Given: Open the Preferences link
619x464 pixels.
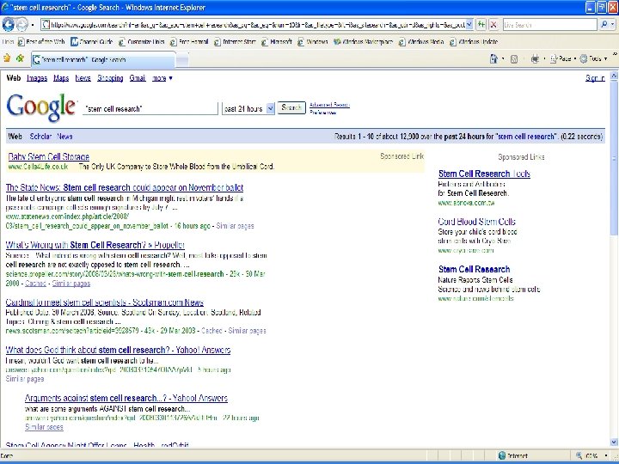Looking at the screenshot, I should click(x=323, y=113).
